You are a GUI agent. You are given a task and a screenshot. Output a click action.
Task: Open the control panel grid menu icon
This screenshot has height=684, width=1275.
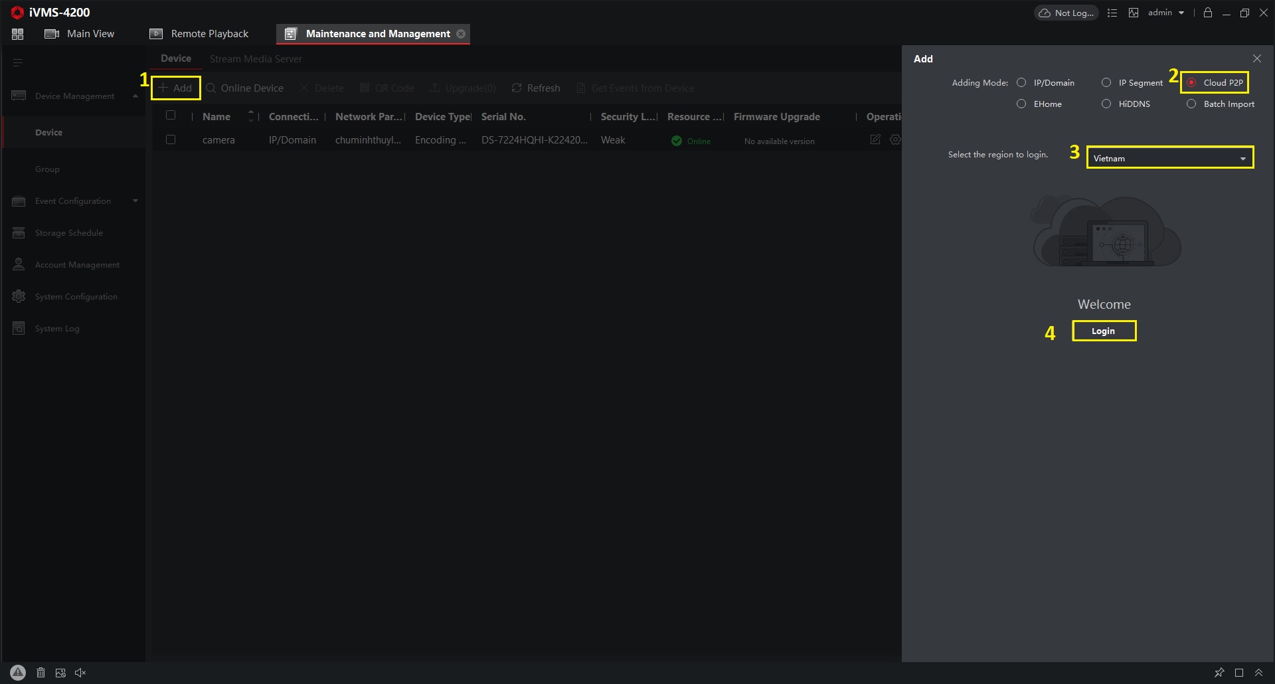[18, 34]
